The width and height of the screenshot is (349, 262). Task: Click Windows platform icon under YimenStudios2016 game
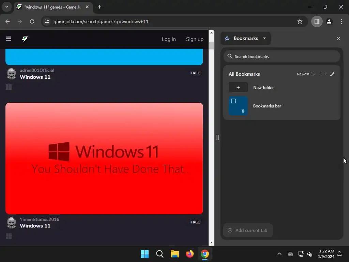pos(9,236)
